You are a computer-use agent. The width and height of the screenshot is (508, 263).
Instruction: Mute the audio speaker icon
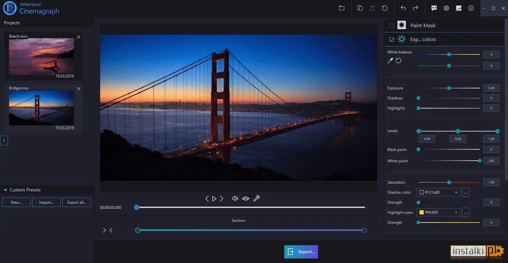[x=235, y=199]
